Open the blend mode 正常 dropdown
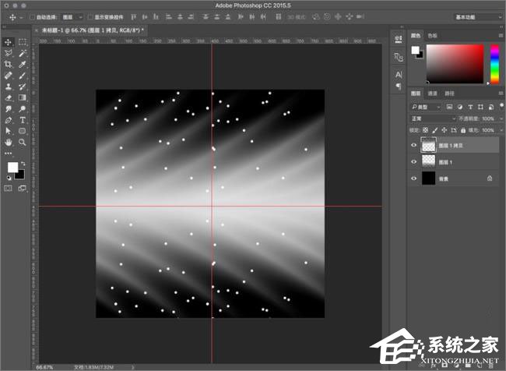Screen dimensions: 506x371 pyautogui.click(x=433, y=118)
